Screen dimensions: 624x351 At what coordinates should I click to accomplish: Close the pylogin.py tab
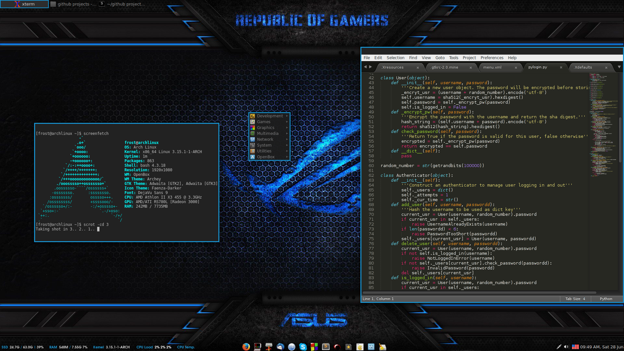(561, 67)
